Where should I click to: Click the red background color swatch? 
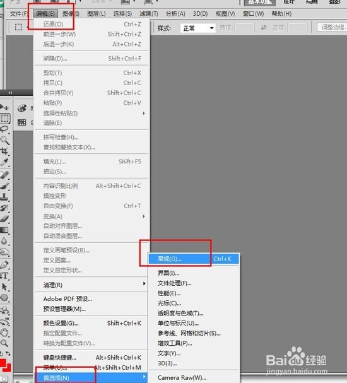[x=9, y=368]
